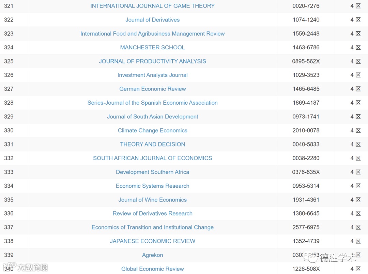Open INTERNATIONAL JOURNAL OF GAME THEORY link
The image size is (368, 274).
coord(153,6)
